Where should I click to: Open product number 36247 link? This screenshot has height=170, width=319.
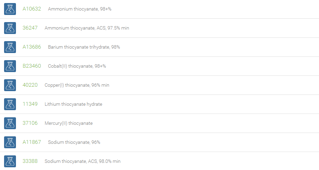(x=30, y=28)
